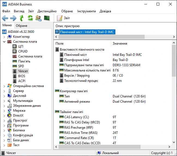This screenshot has height=156, width=177.
Task: Expand the Мережа tree node
Action: point(4,111)
